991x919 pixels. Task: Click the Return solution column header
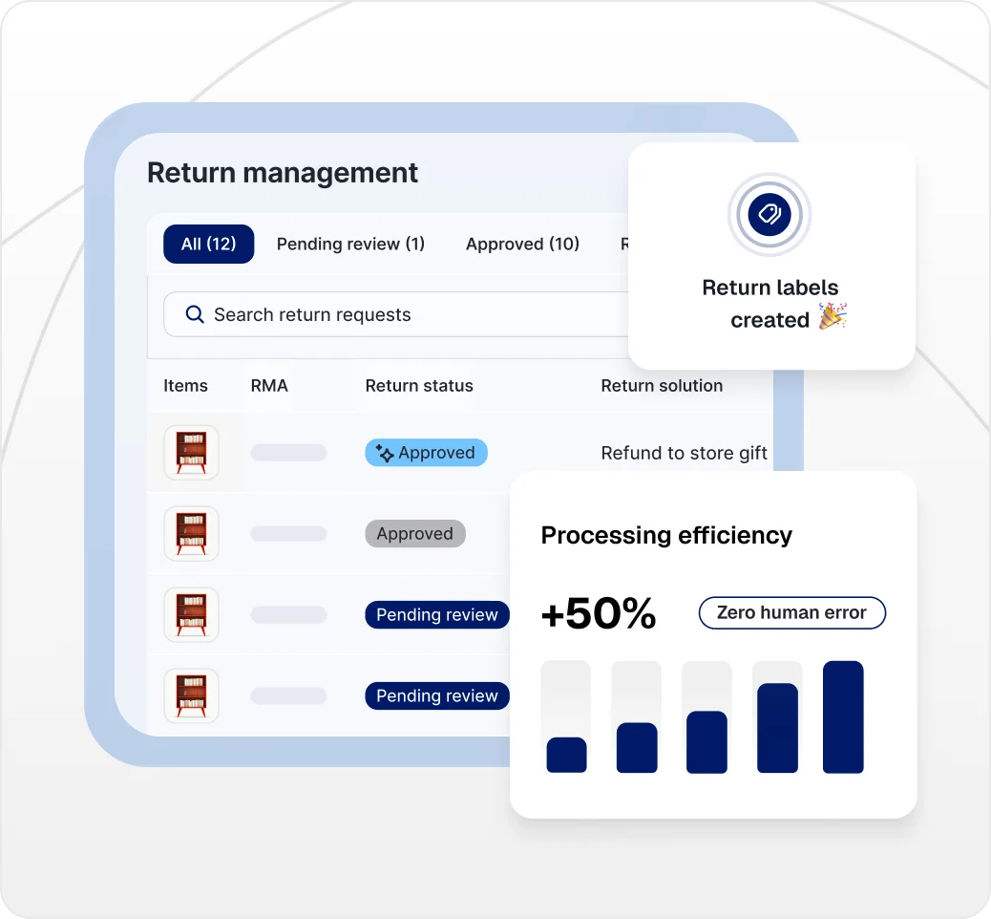tap(662, 386)
